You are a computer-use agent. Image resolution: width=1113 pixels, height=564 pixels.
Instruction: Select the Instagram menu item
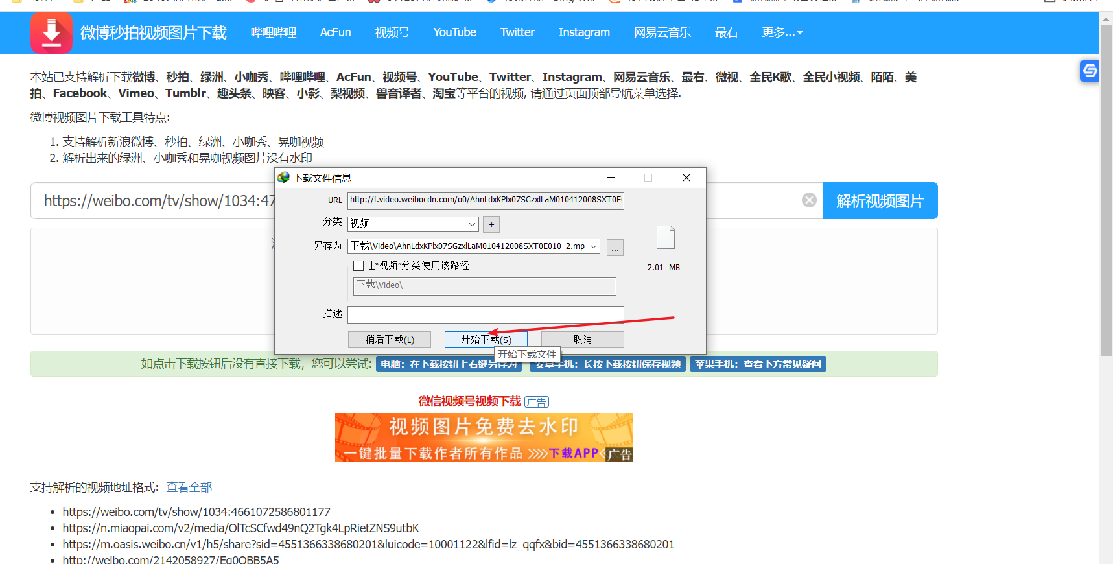583,32
